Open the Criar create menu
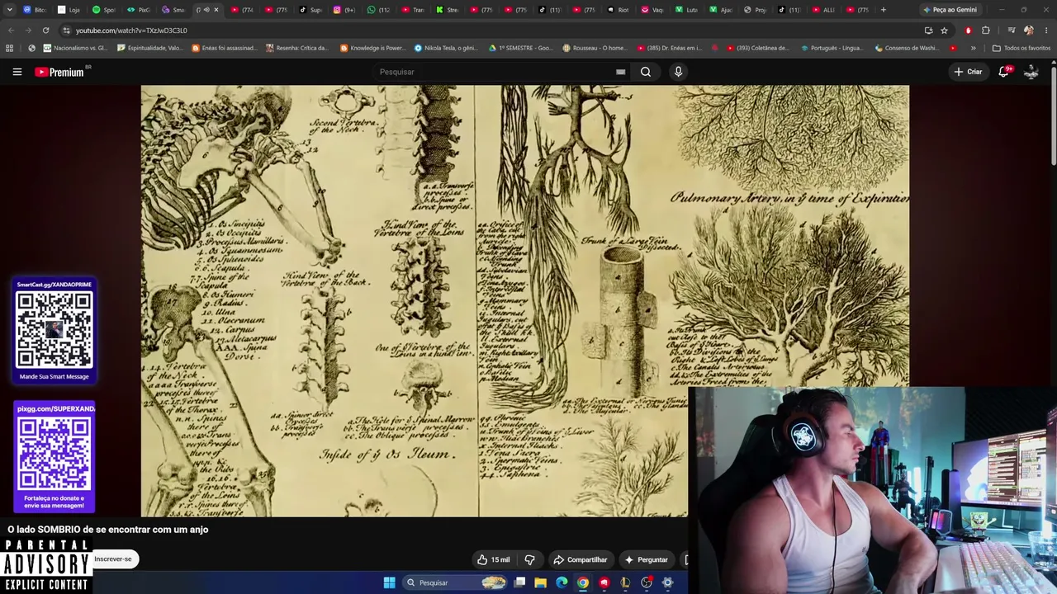1057x594 pixels. tap(968, 72)
